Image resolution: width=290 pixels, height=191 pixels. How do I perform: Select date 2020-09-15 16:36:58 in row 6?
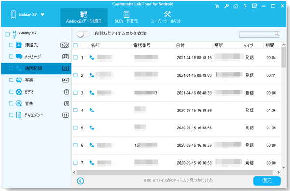coord(194,145)
